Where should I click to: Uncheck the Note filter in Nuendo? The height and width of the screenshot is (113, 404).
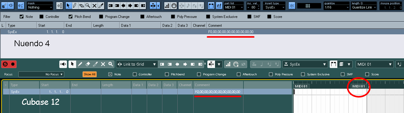point(22,16)
